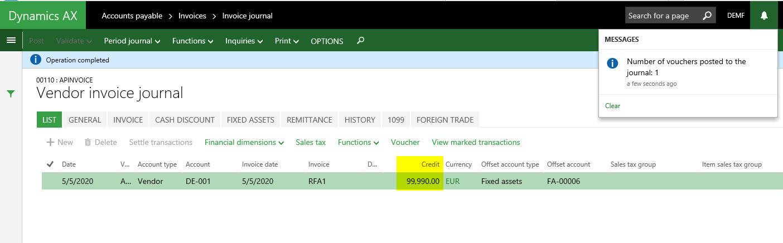Click the Sales tax button
The height and width of the screenshot is (243, 783).
point(311,142)
